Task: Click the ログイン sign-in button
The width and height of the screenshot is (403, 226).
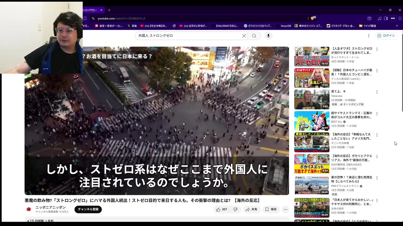Action: [x=386, y=36]
